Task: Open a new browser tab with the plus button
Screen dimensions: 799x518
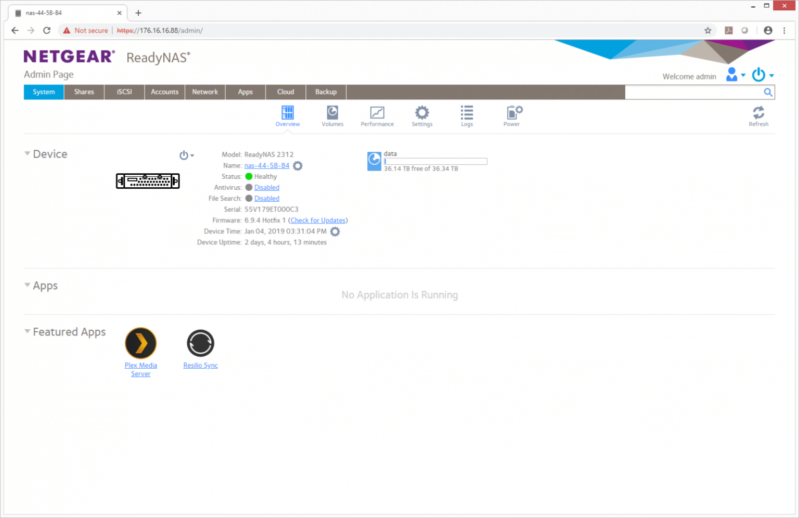Action: click(138, 13)
